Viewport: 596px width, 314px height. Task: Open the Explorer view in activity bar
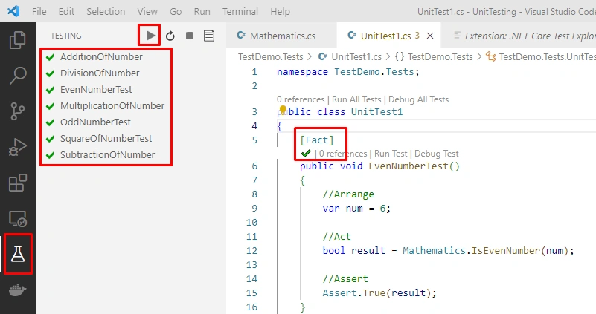coord(17,40)
